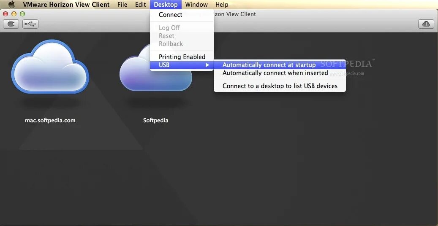The height and width of the screenshot is (226, 438).
Task: Click the plug connect toolbar icon
Action: click(11, 24)
